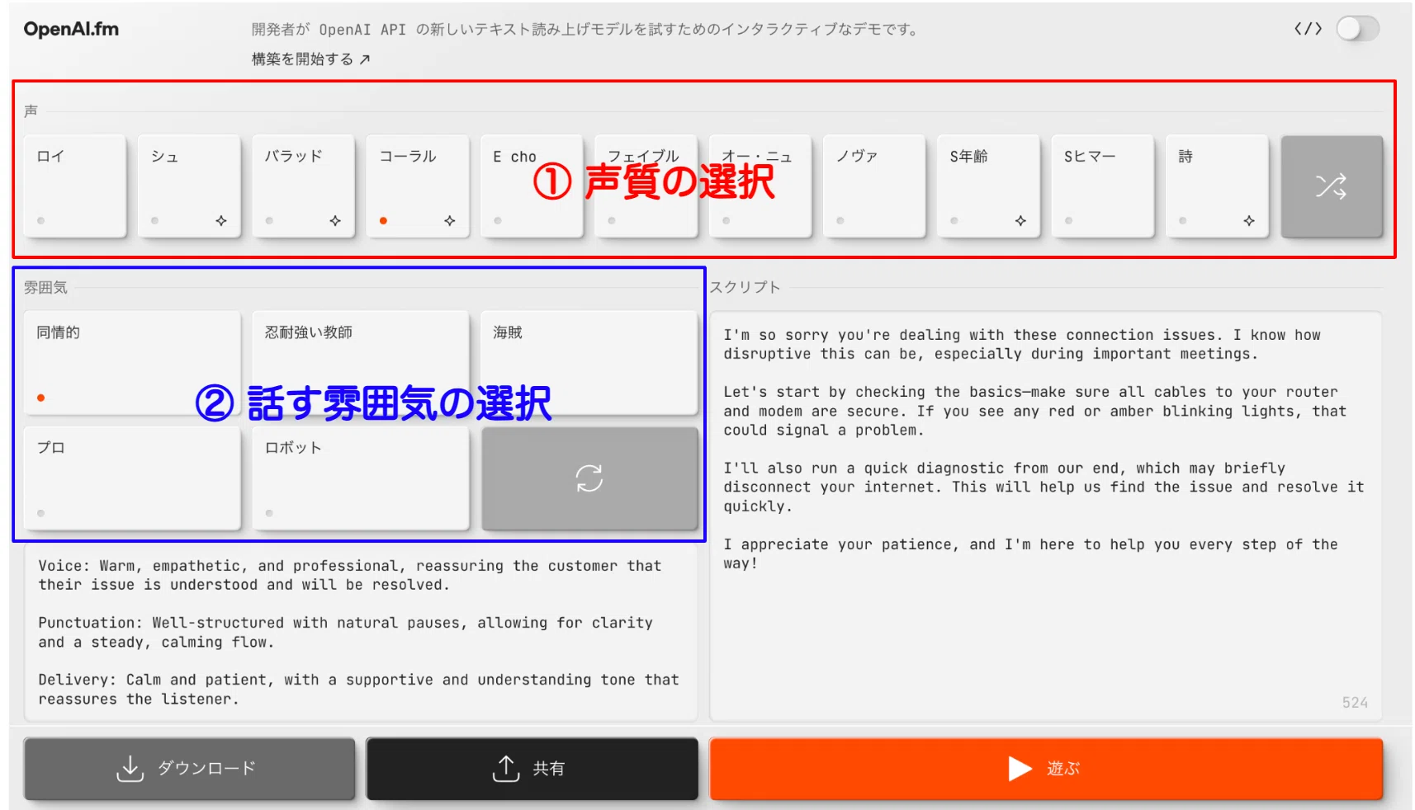Click the 声 section label

pyautogui.click(x=31, y=111)
